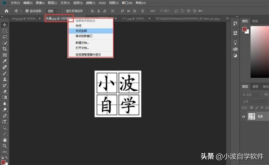The height and width of the screenshot is (165, 269).
Task: Expand the left toolbar double-arrow
Action: click(2, 16)
